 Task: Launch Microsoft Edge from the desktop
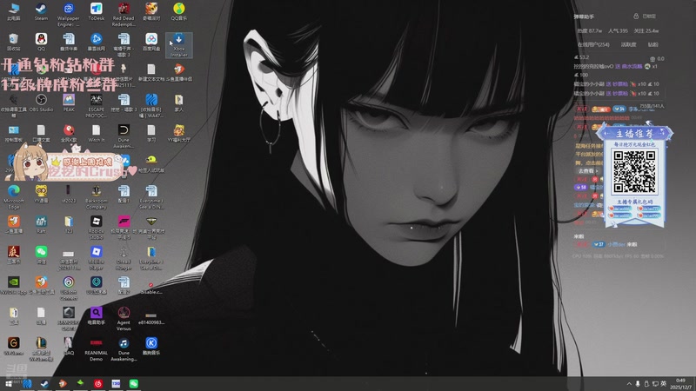pos(13,197)
